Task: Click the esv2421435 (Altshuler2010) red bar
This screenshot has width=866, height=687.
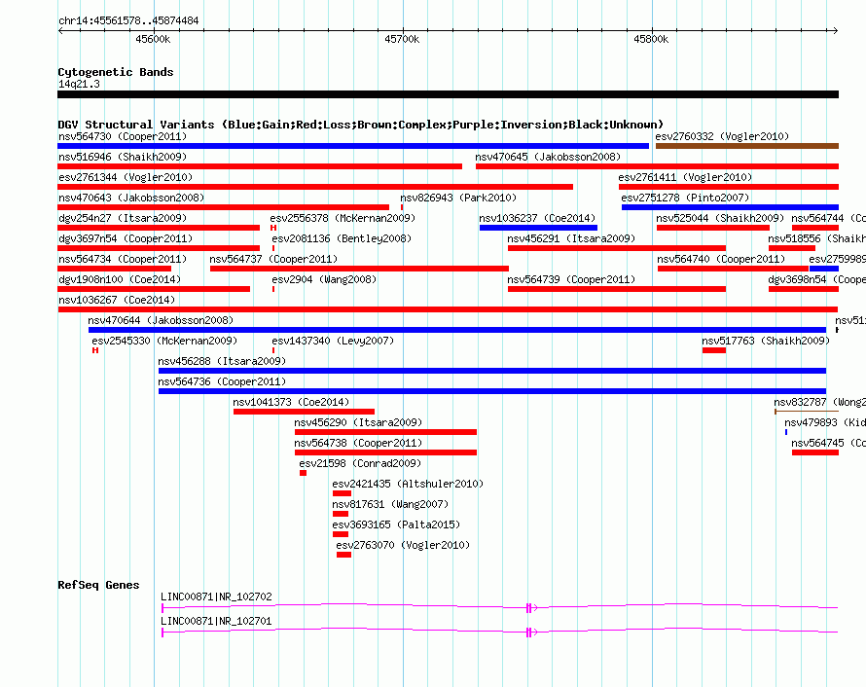Action: tap(342, 493)
